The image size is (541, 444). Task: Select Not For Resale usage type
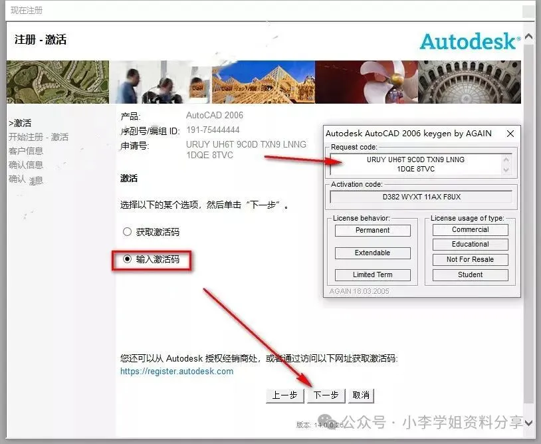pos(471,259)
